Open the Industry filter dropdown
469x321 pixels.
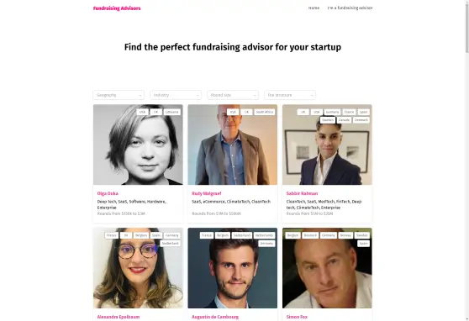[176, 95]
